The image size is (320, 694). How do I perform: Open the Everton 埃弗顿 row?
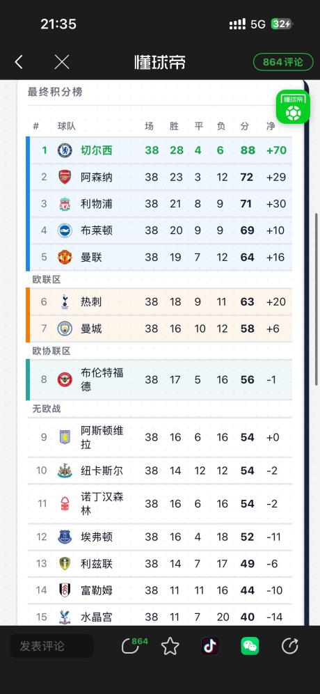click(160, 537)
